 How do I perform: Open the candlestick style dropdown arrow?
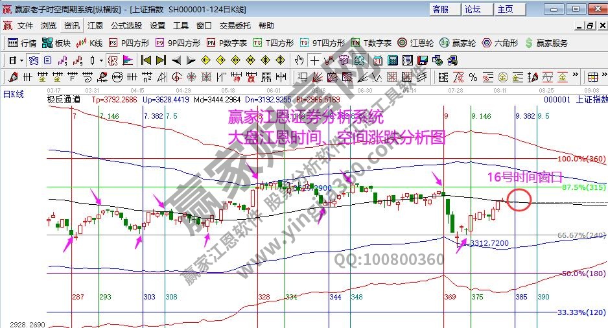click(100, 60)
